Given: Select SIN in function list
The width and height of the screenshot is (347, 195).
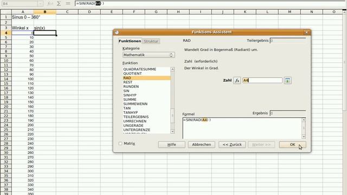Looking at the screenshot, I should pos(146,91).
